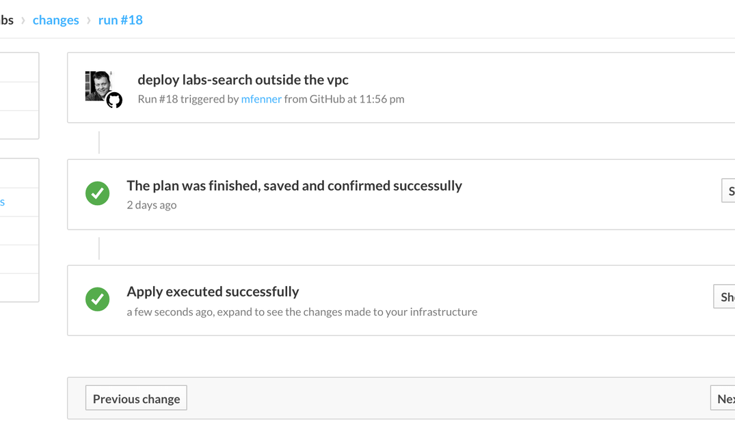The height and width of the screenshot is (444, 735).
Task: Click the 'plan was finished' heading
Action: click(x=294, y=186)
